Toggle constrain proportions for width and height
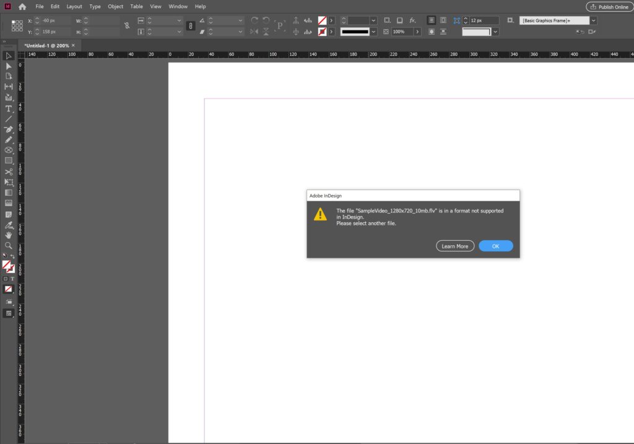The width and height of the screenshot is (634, 444). tap(127, 26)
